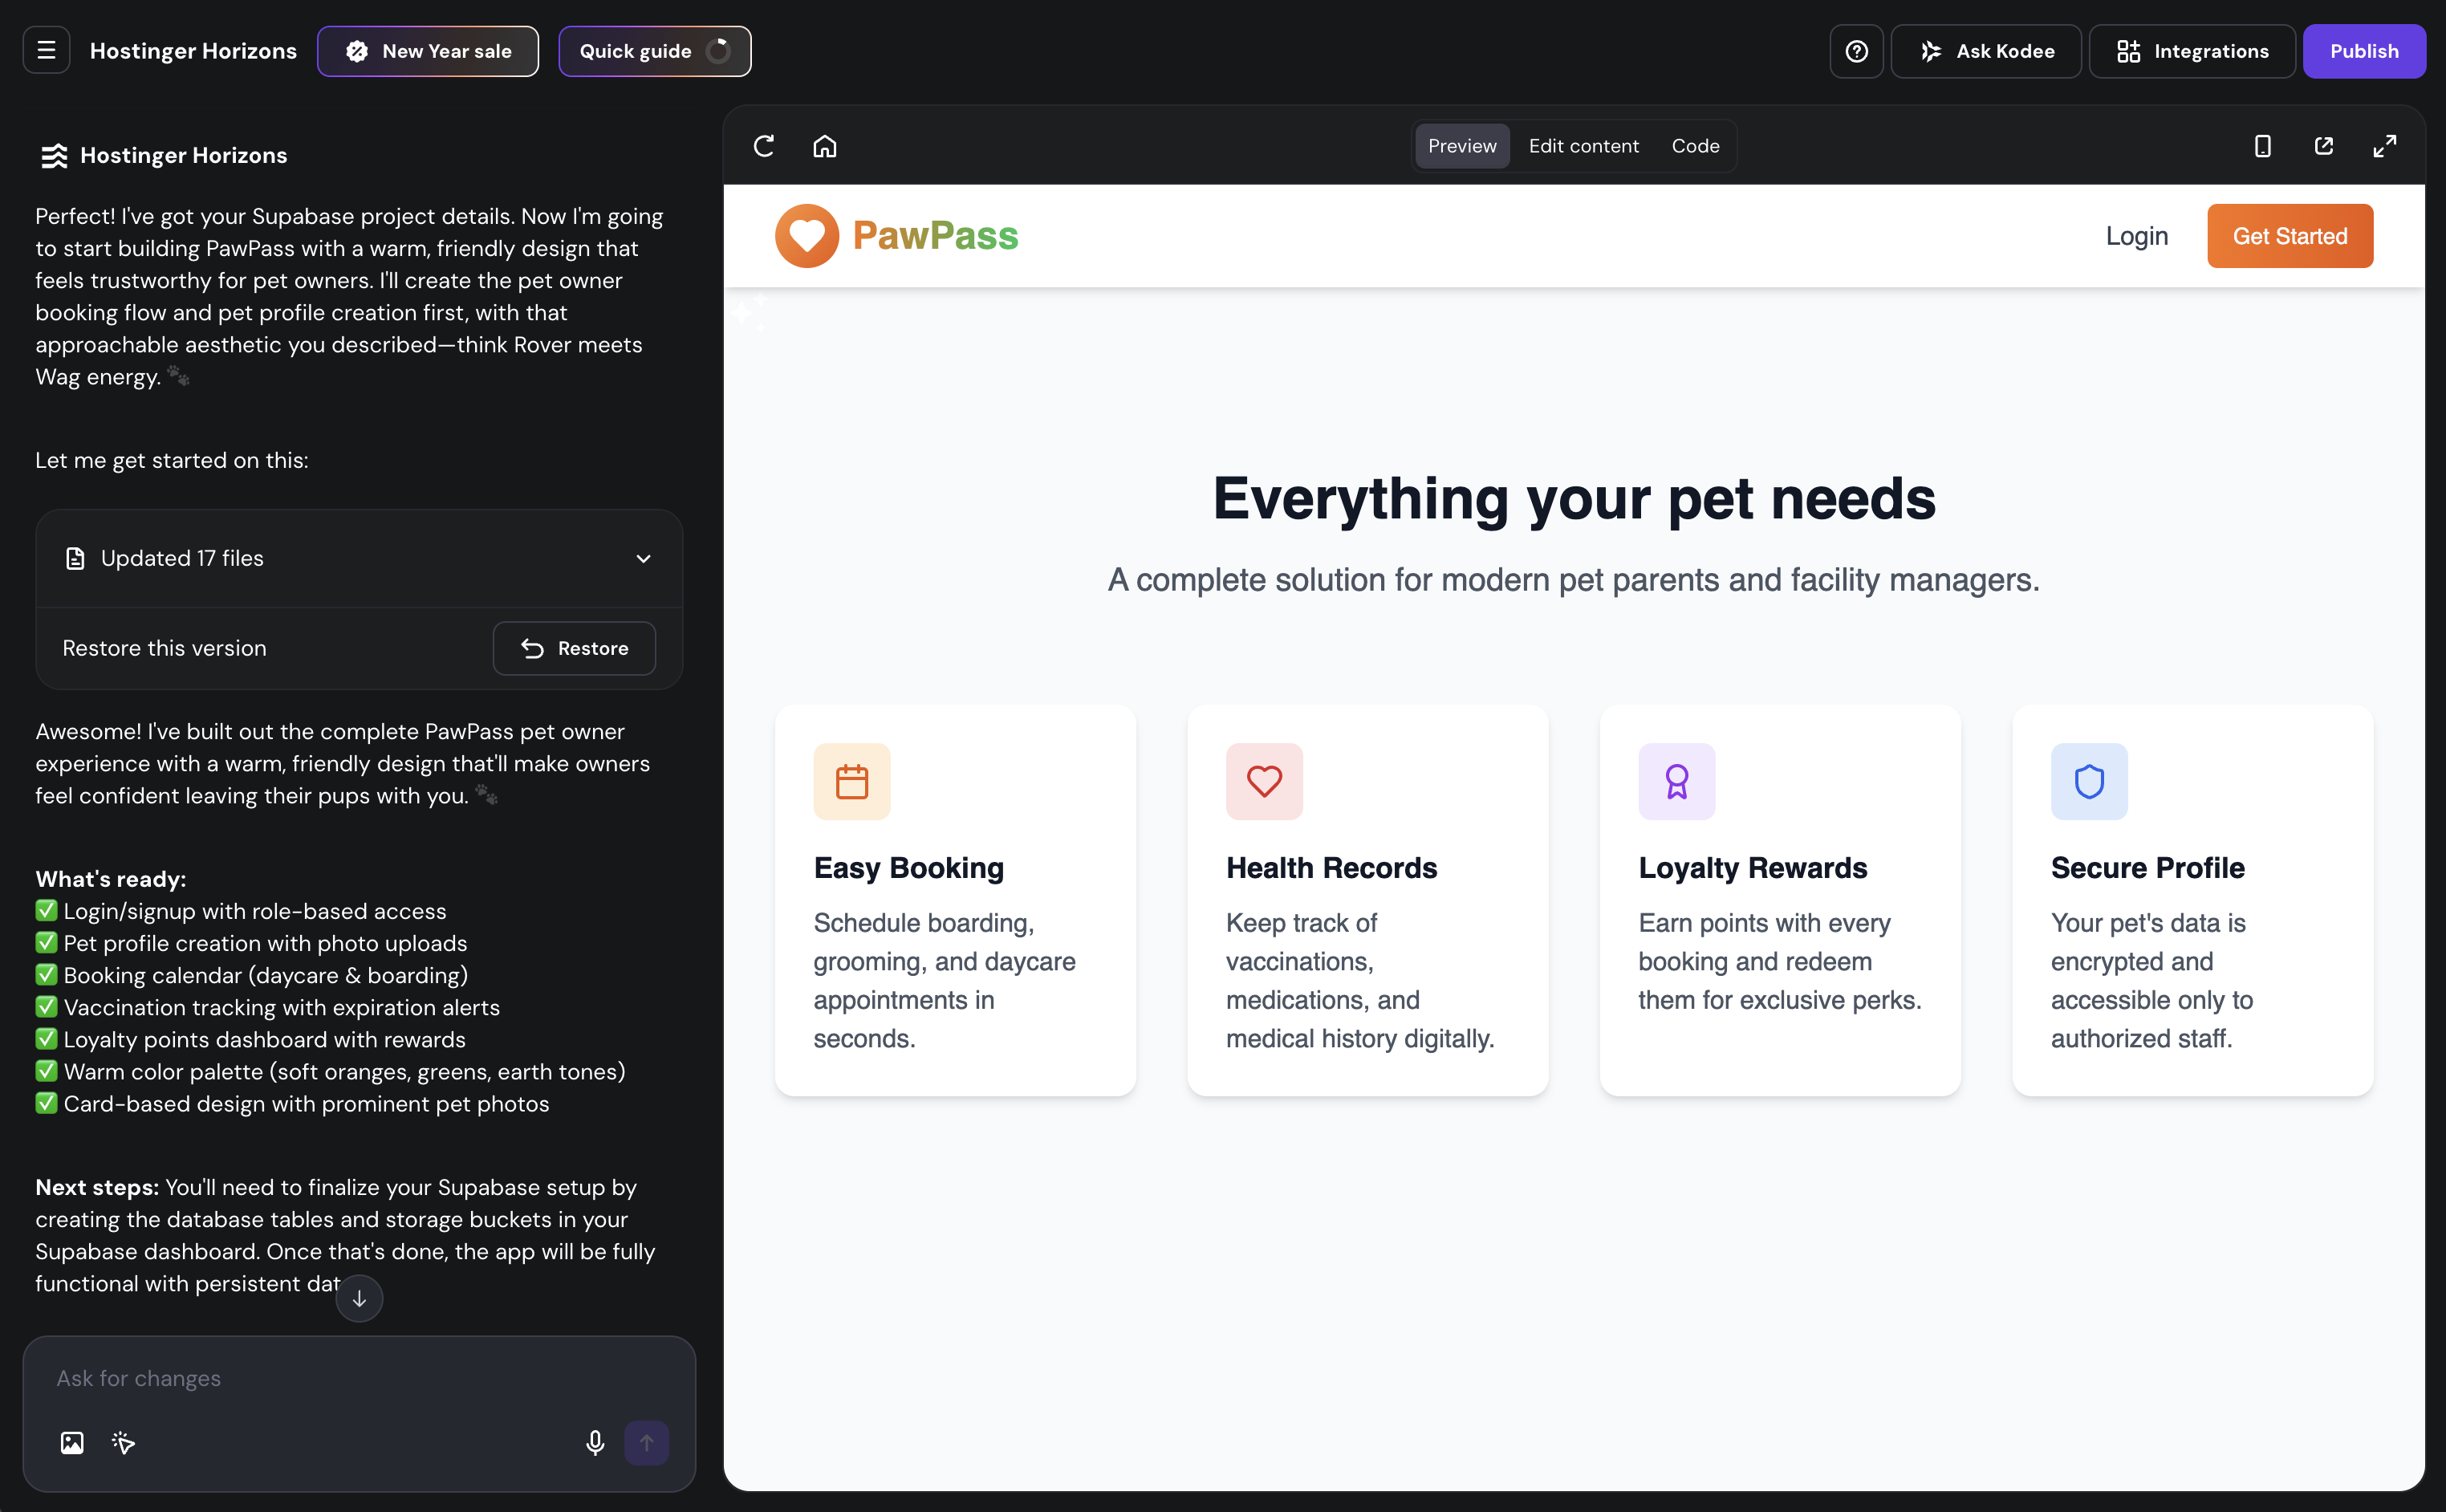Select the refresh preview icon

click(x=763, y=145)
